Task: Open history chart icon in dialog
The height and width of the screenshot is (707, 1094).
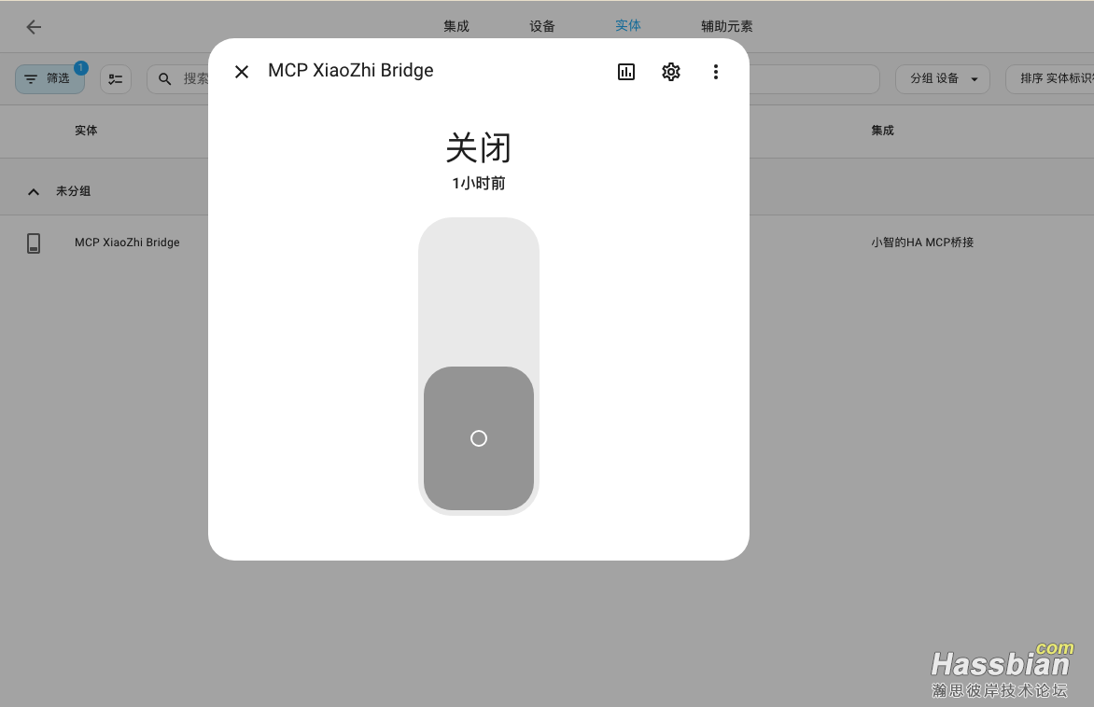Action: (x=625, y=72)
